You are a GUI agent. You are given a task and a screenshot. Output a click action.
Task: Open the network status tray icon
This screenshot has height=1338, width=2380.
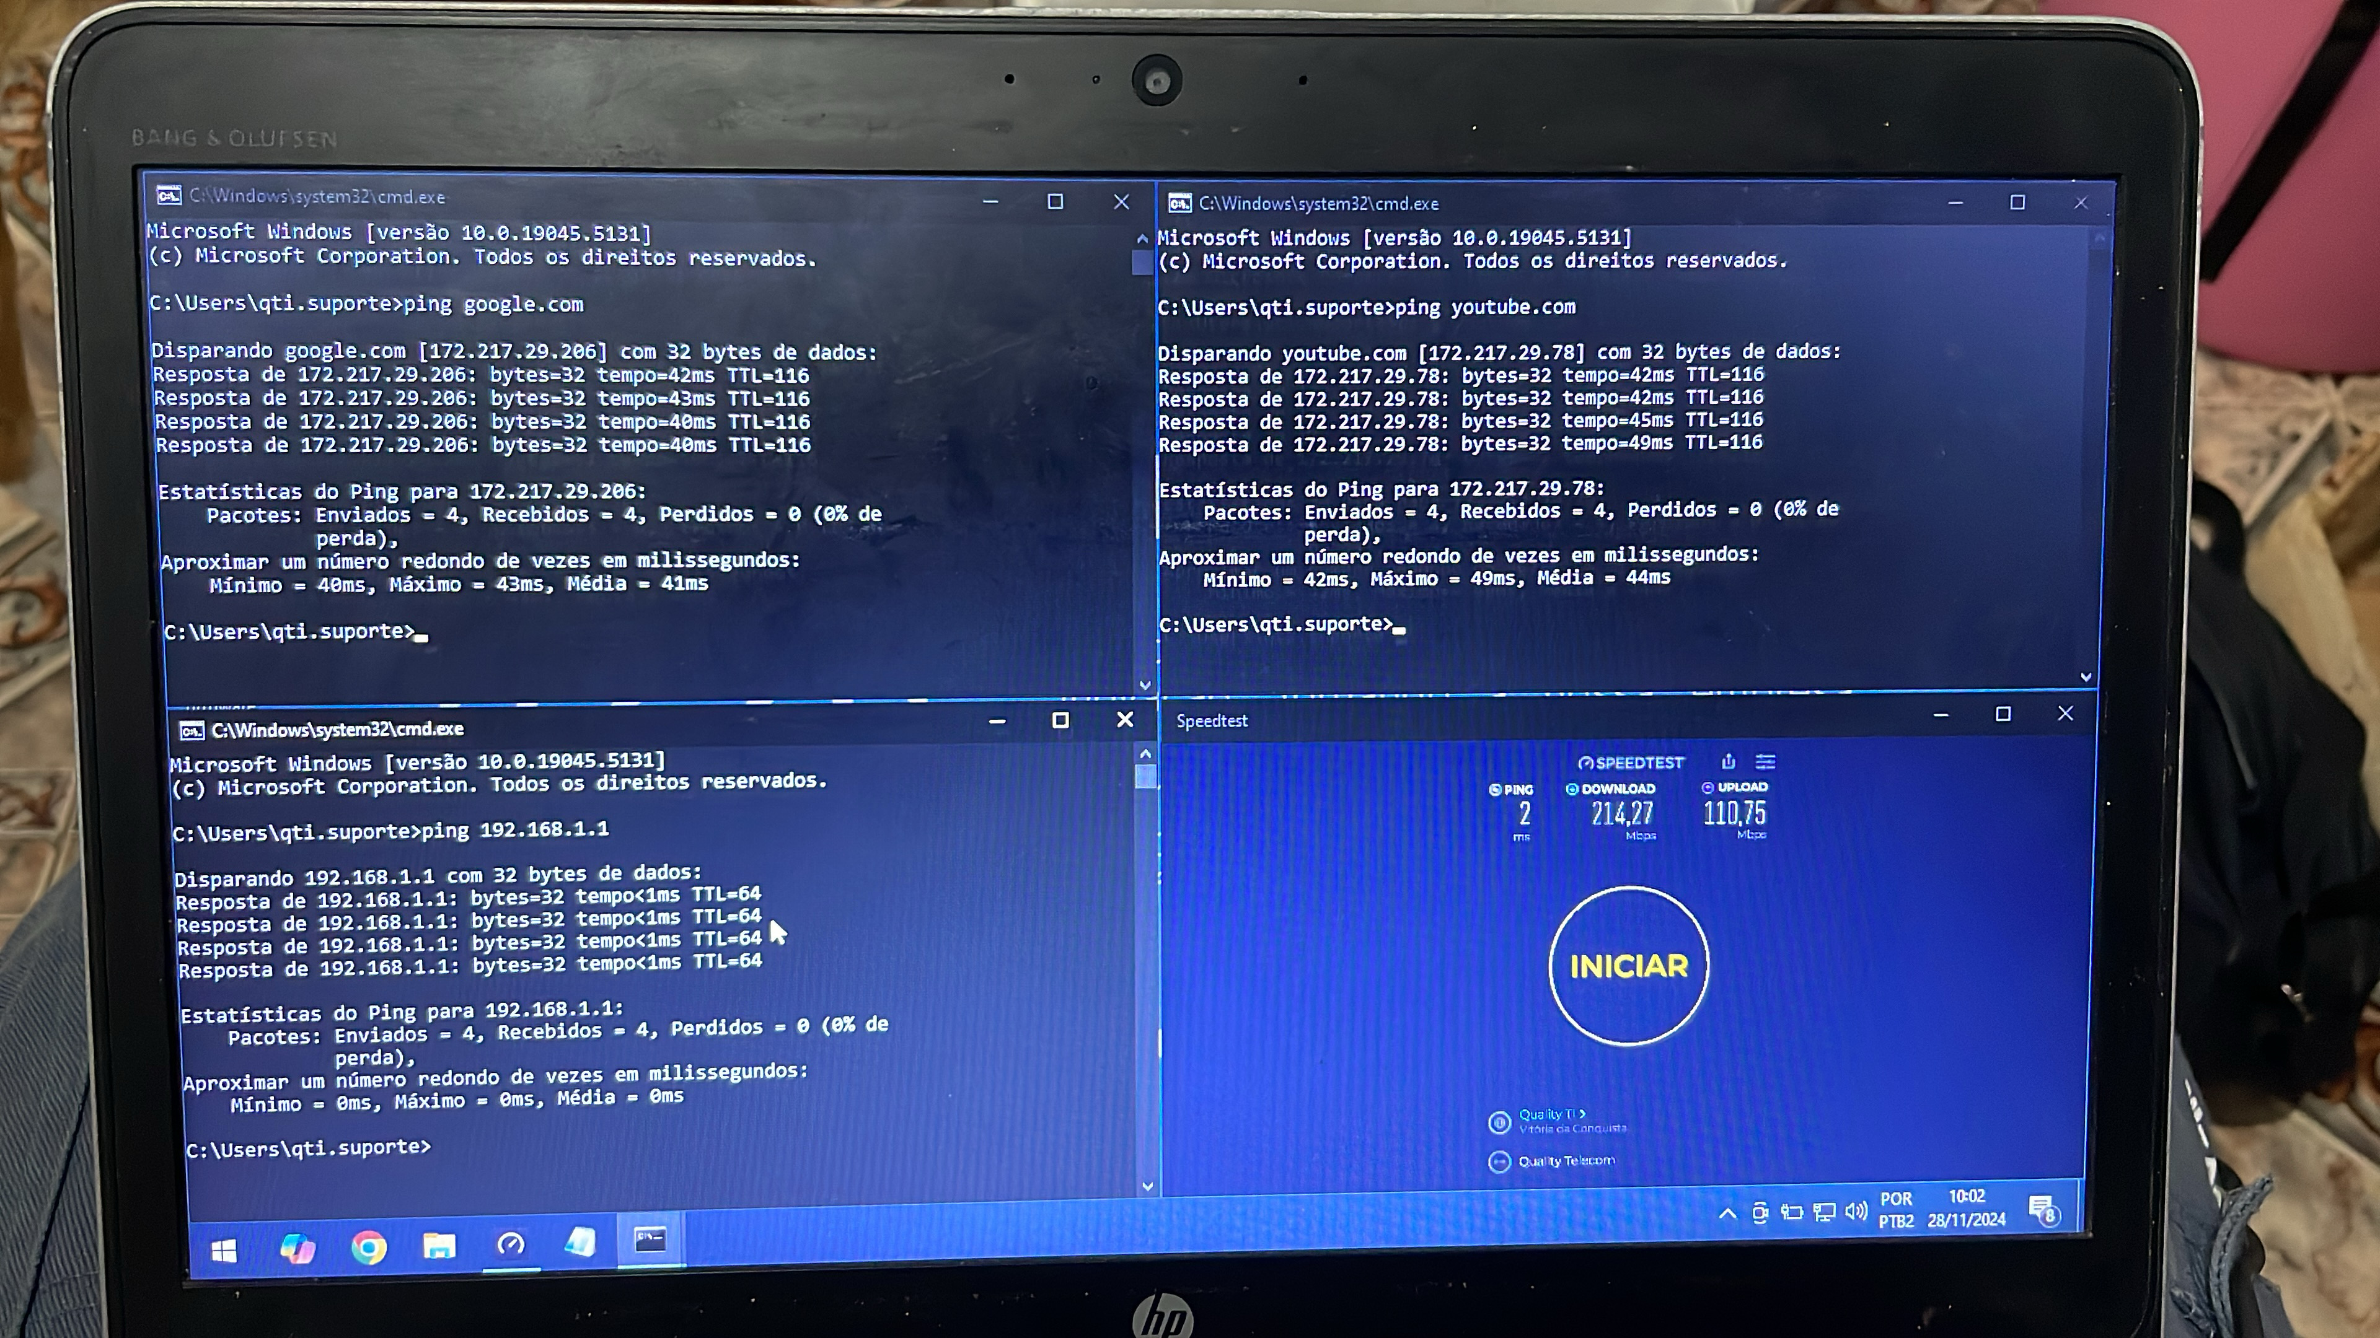click(x=1824, y=1212)
